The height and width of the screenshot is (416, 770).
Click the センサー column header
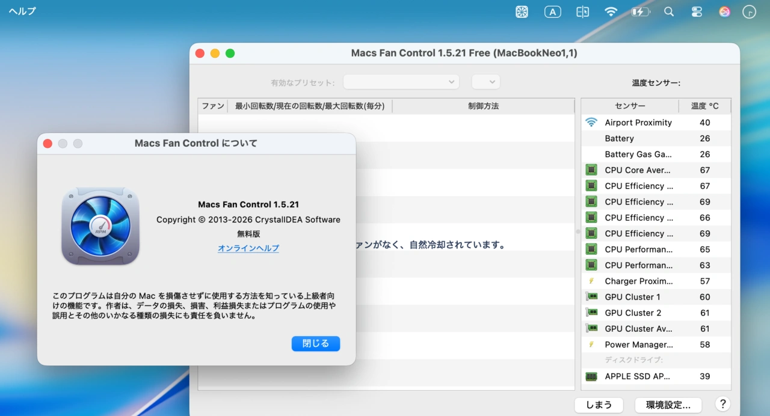(x=630, y=106)
